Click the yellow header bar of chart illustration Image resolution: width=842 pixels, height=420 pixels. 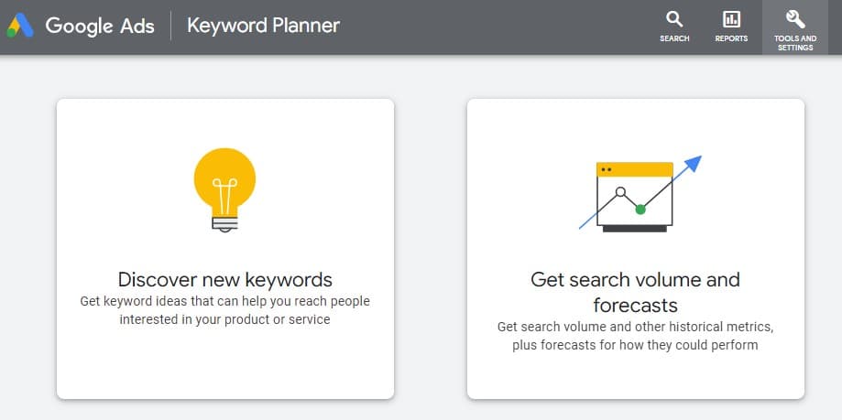point(634,169)
